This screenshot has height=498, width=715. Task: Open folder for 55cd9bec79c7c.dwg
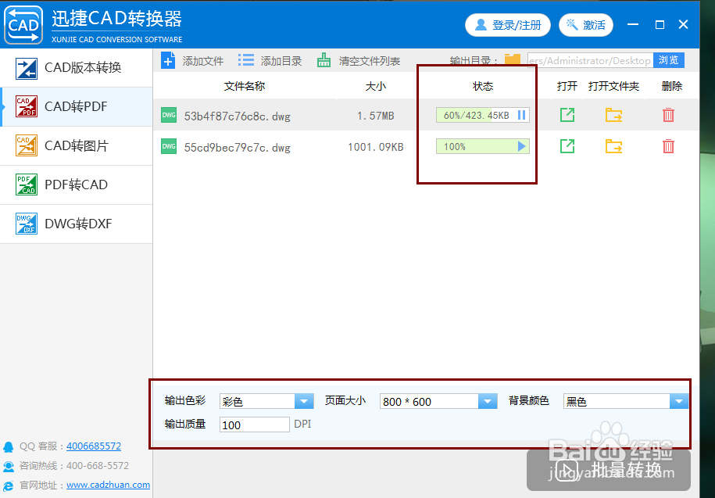613,146
